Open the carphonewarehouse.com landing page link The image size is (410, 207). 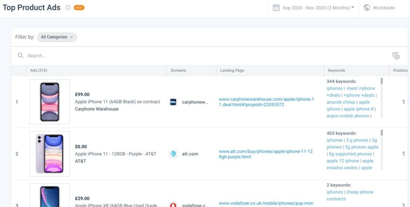click(266, 102)
